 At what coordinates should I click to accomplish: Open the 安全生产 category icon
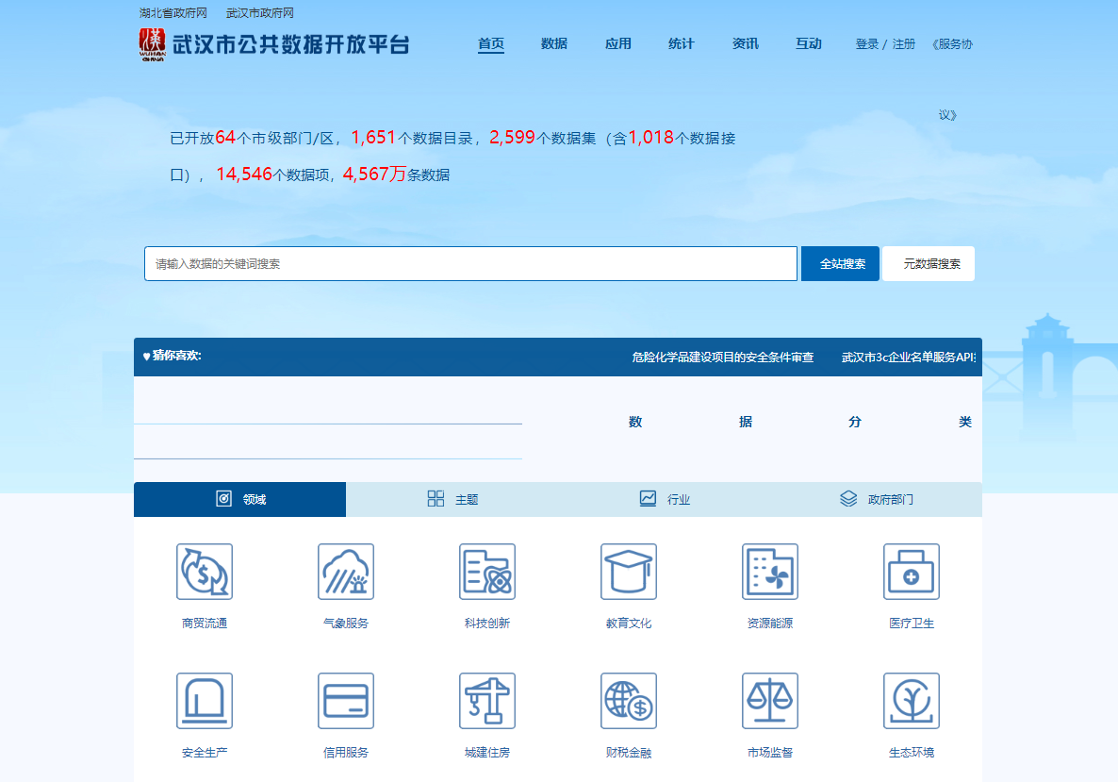coord(205,701)
